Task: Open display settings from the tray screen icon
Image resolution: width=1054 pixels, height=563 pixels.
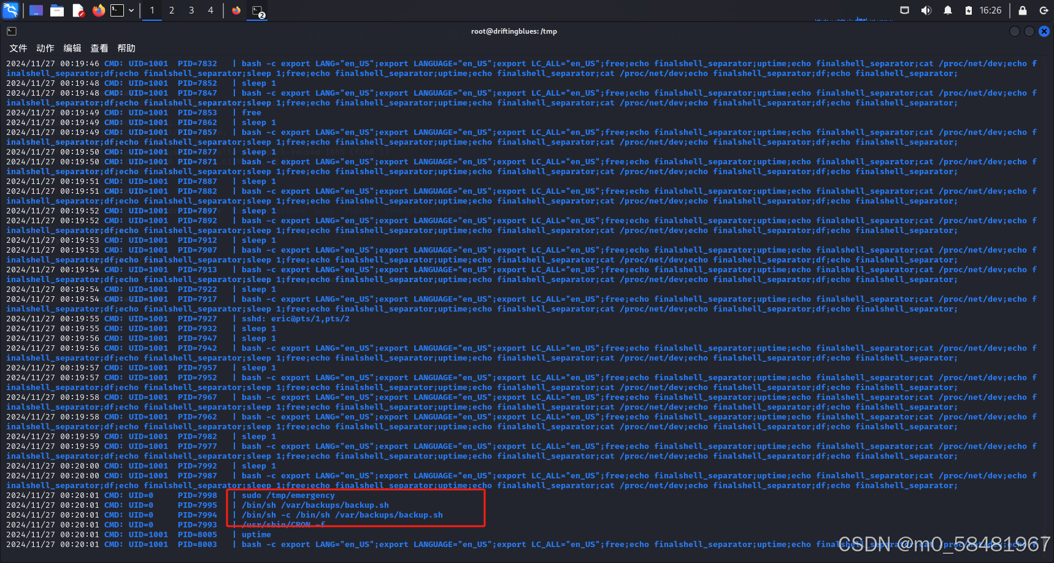Action: (904, 10)
